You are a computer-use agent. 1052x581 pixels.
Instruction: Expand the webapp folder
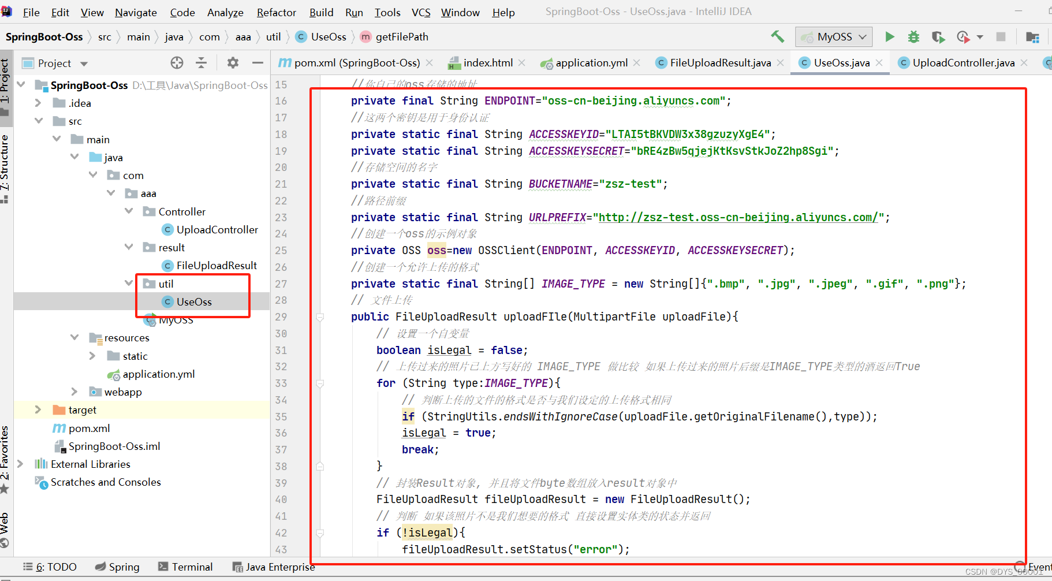tap(74, 392)
